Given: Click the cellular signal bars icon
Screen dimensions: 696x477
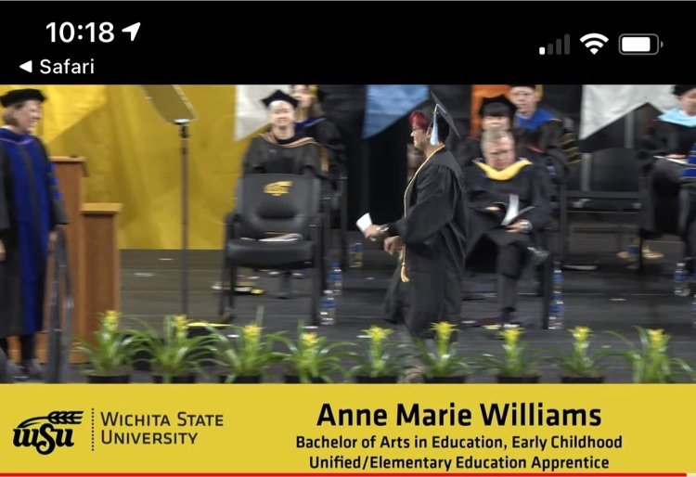Looking at the screenshot, I should 554,45.
